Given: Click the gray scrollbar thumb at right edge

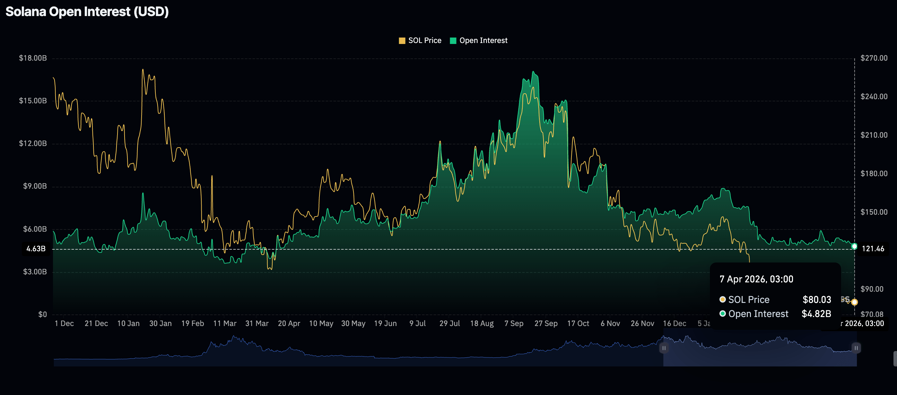Looking at the screenshot, I should [x=895, y=358].
